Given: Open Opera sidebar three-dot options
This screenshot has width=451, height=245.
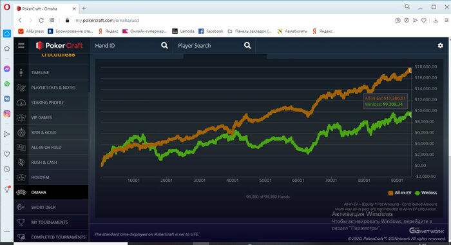Looking at the screenshot, I should point(7,231).
